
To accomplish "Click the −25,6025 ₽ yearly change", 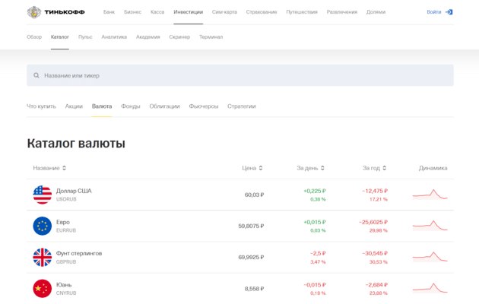I will pos(373,222).
